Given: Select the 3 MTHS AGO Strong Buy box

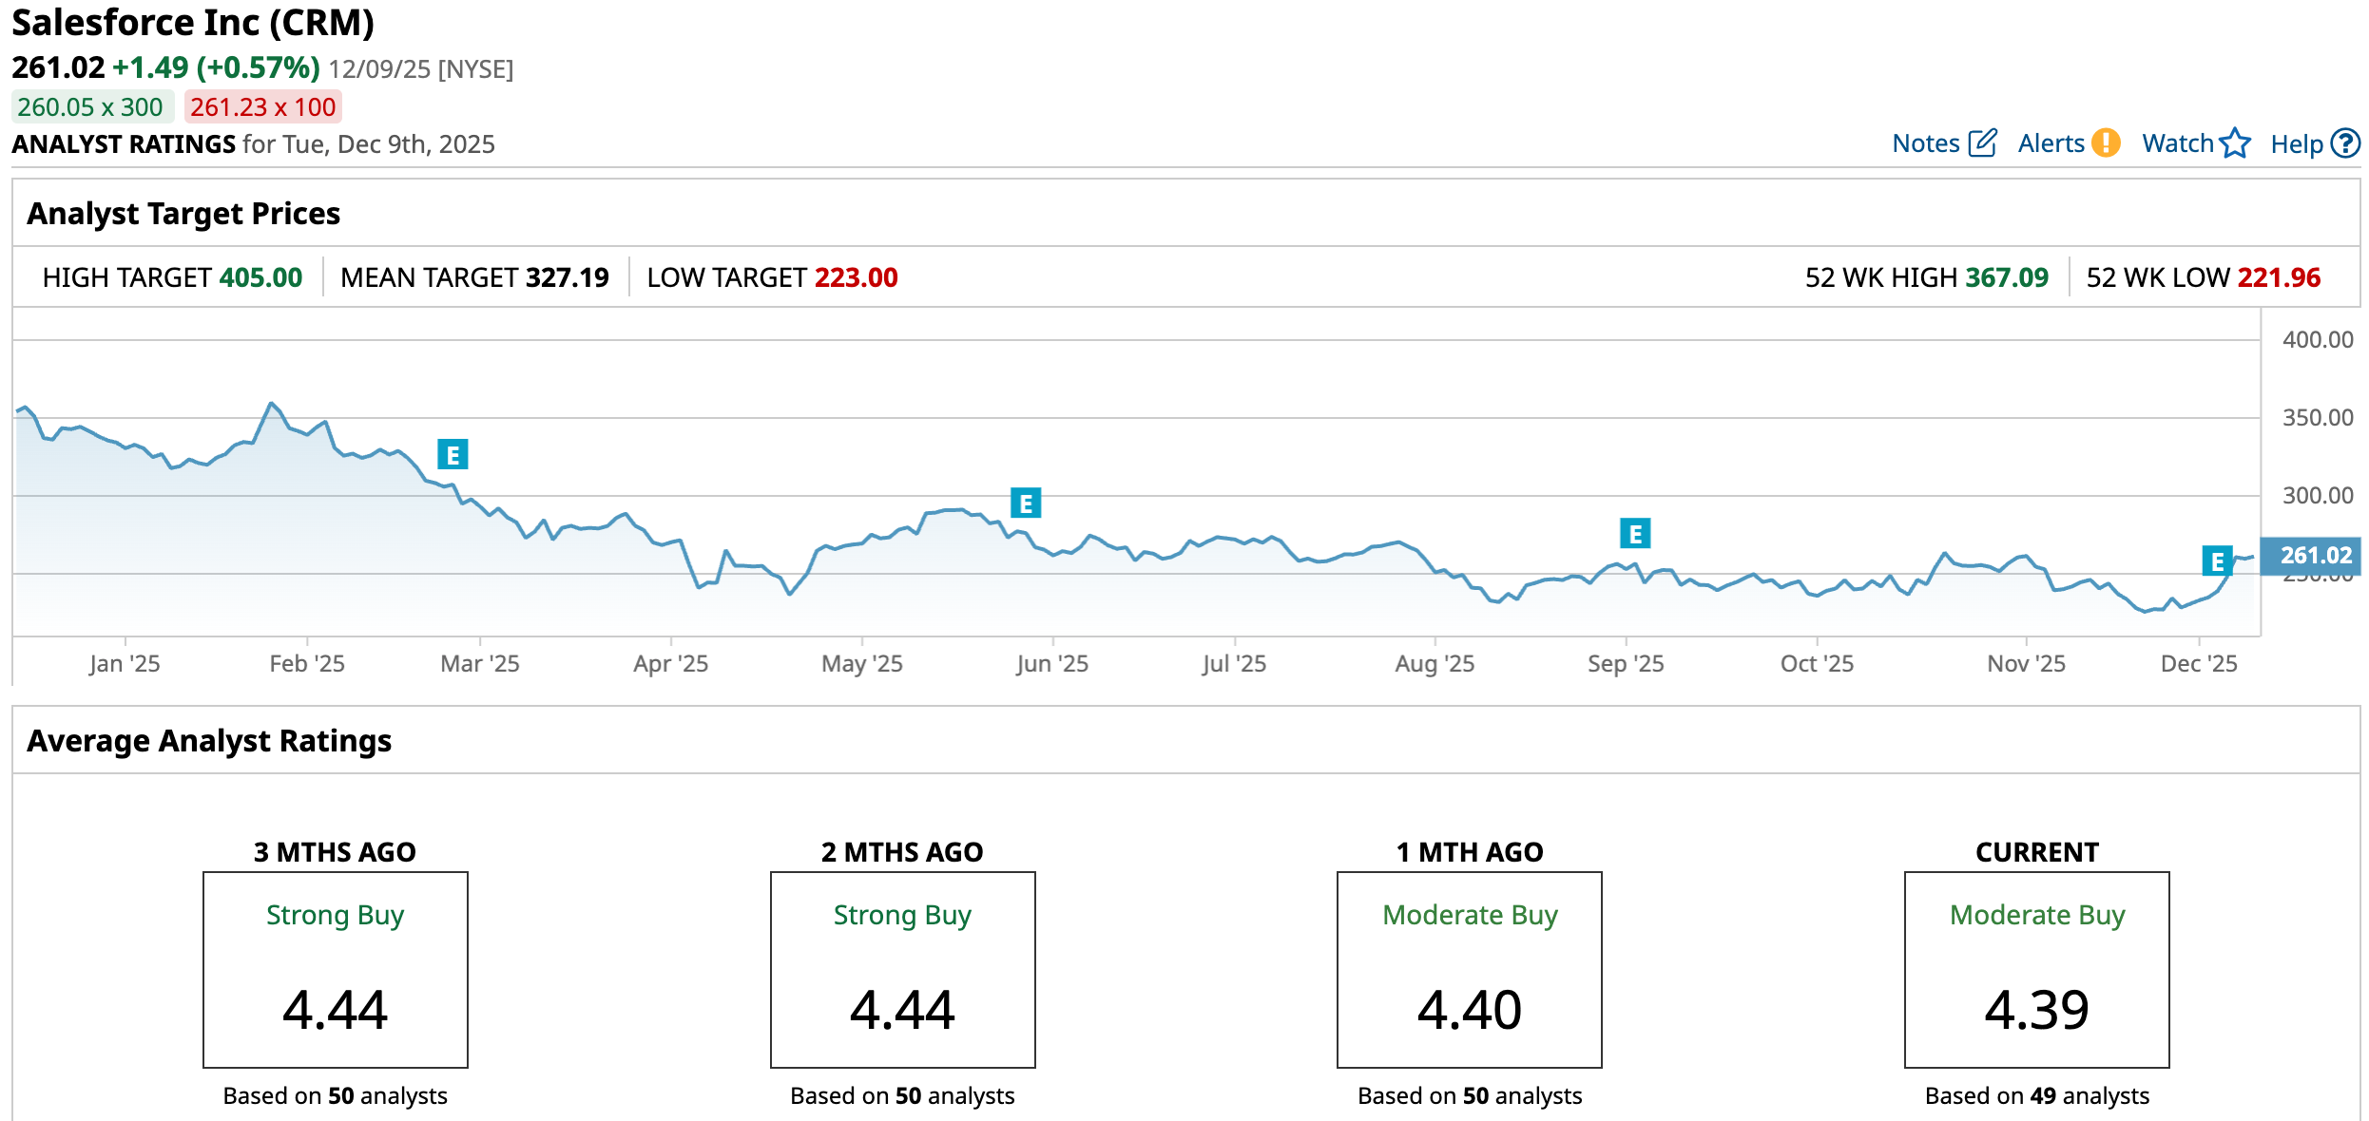Looking at the screenshot, I should click(335, 969).
